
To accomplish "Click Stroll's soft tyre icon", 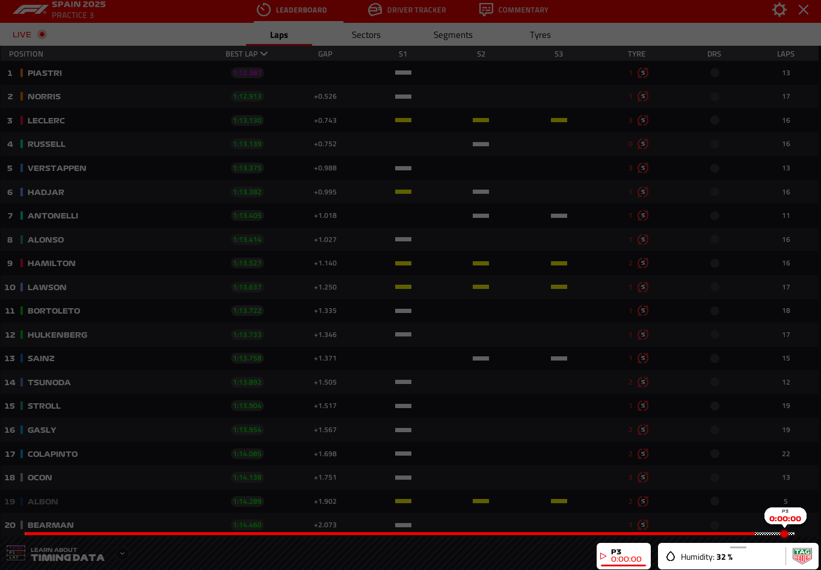I will tap(643, 406).
